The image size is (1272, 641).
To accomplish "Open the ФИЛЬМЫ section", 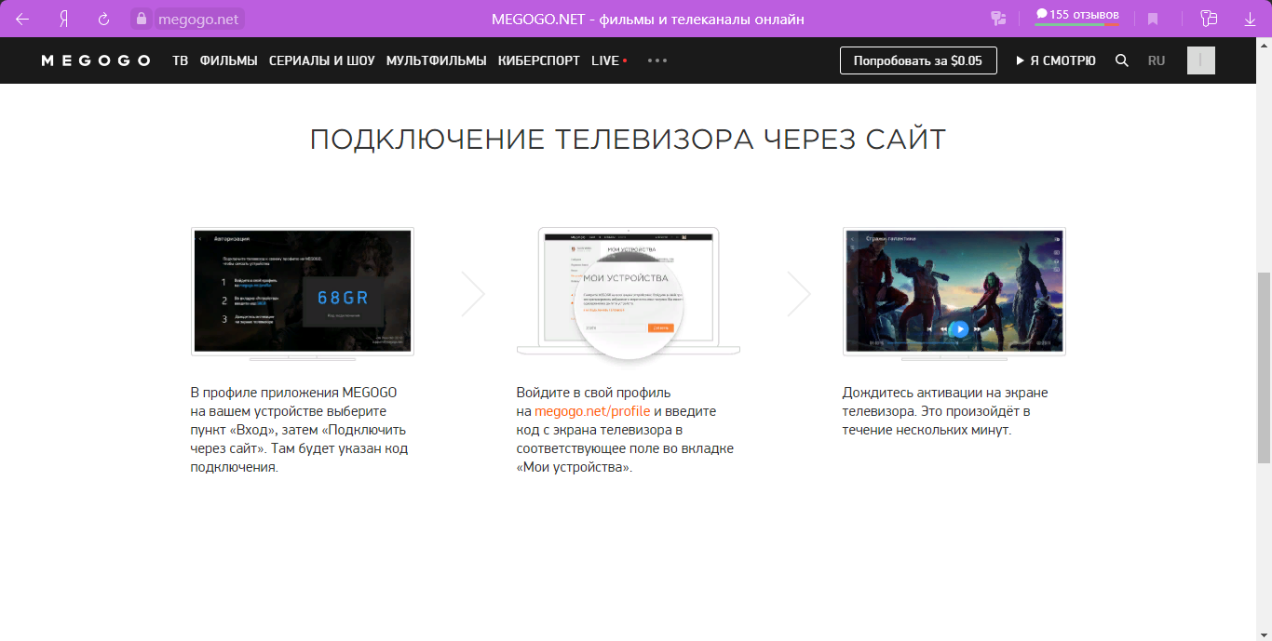I will [x=228, y=60].
